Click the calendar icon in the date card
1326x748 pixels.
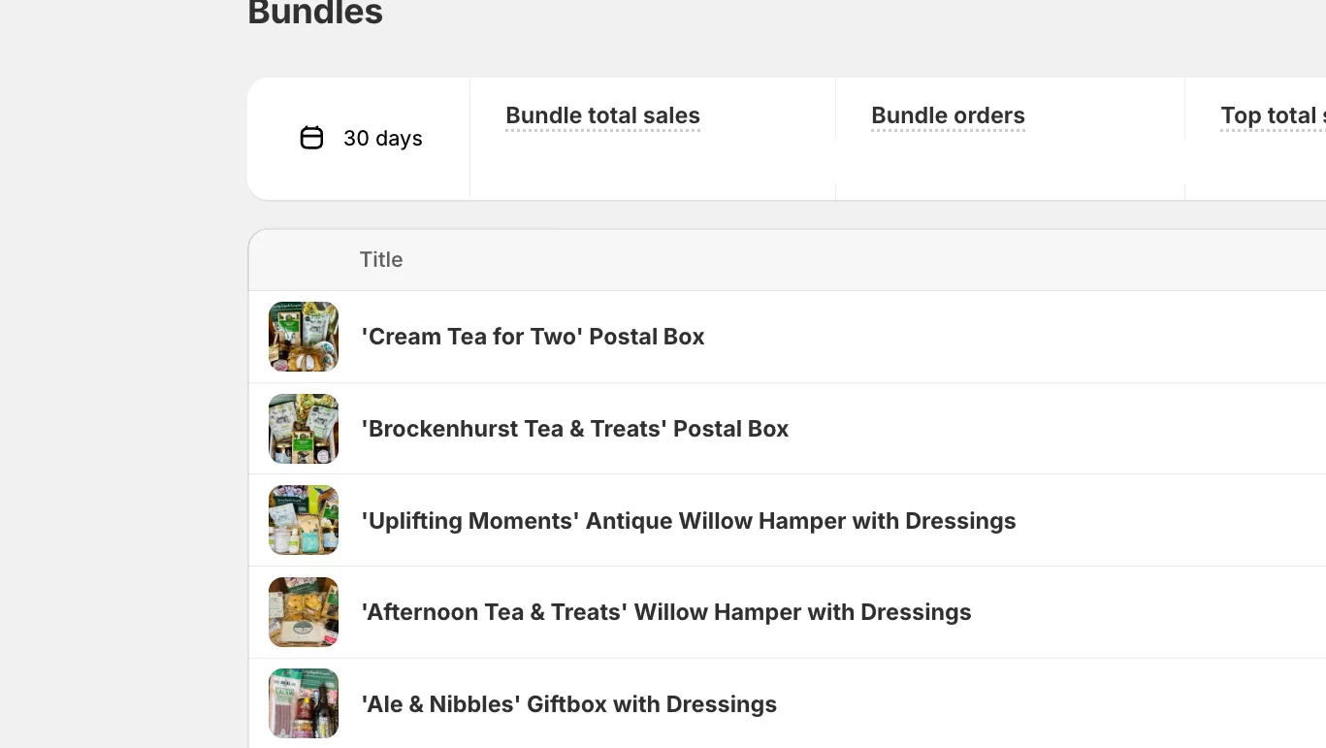311,138
